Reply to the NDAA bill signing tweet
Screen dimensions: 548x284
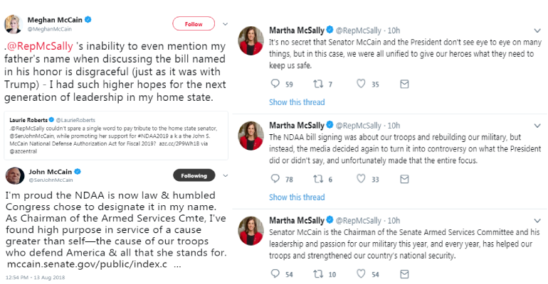click(x=276, y=179)
